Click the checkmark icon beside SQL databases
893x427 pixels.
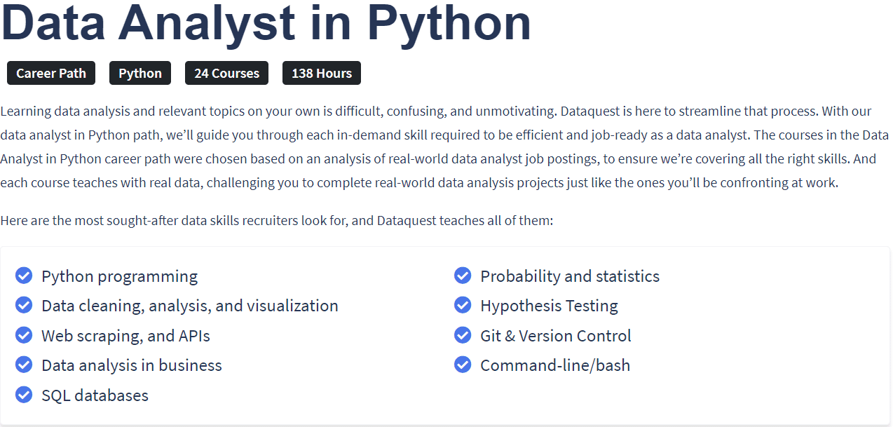(24, 395)
